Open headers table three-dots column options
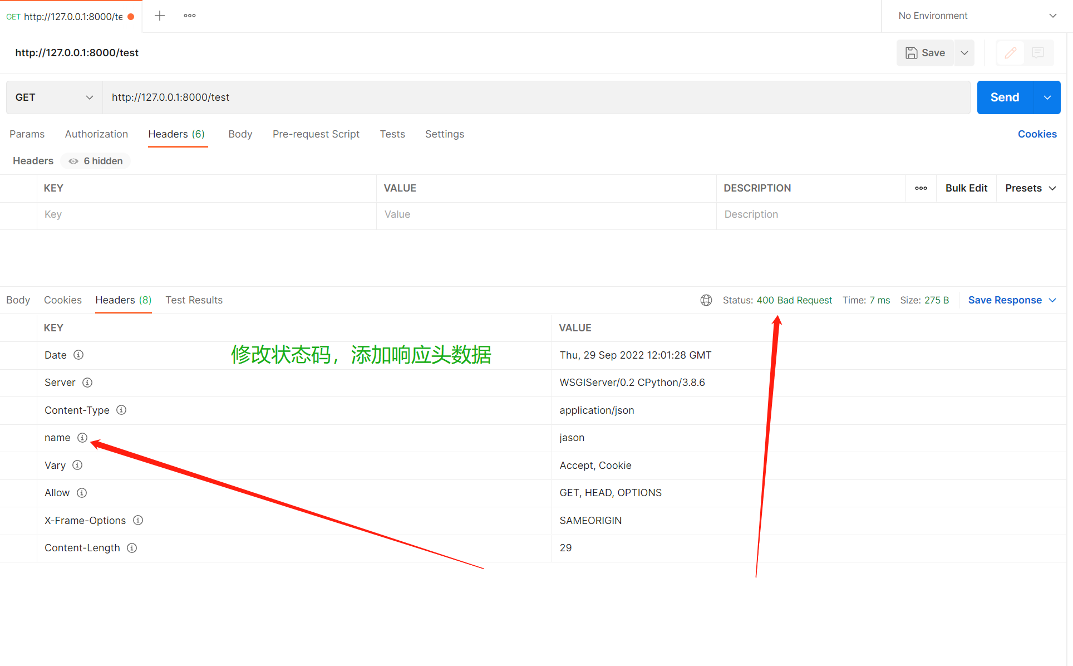 921,188
